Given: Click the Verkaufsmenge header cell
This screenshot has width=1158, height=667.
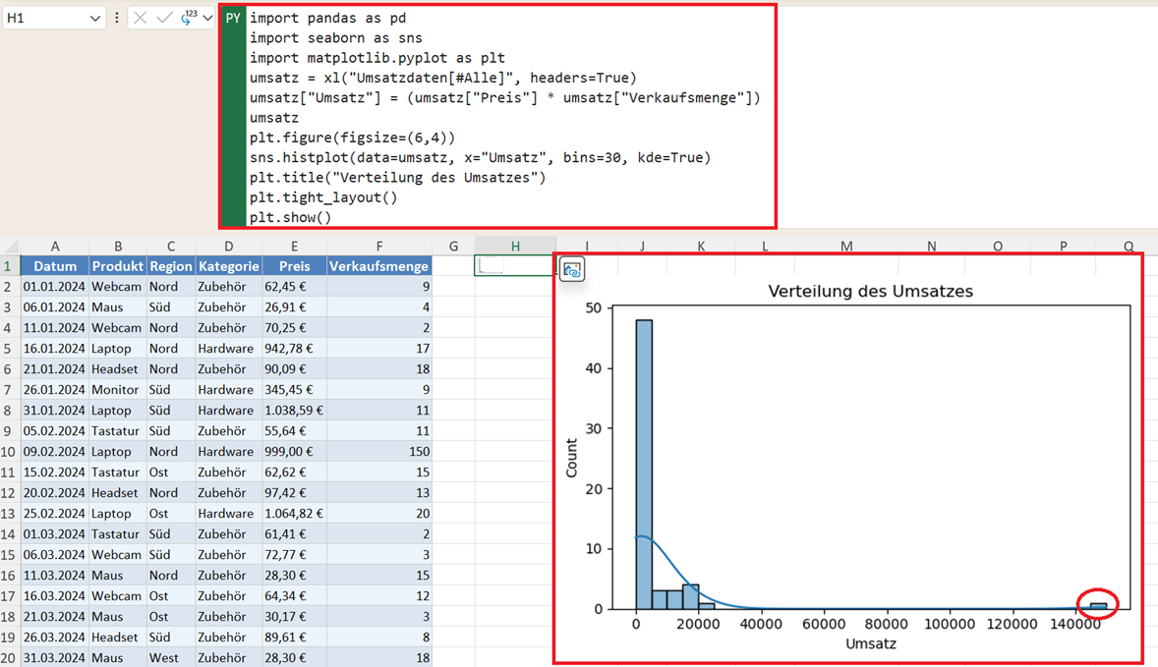Looking at the screenshot, I should [378, 266].
